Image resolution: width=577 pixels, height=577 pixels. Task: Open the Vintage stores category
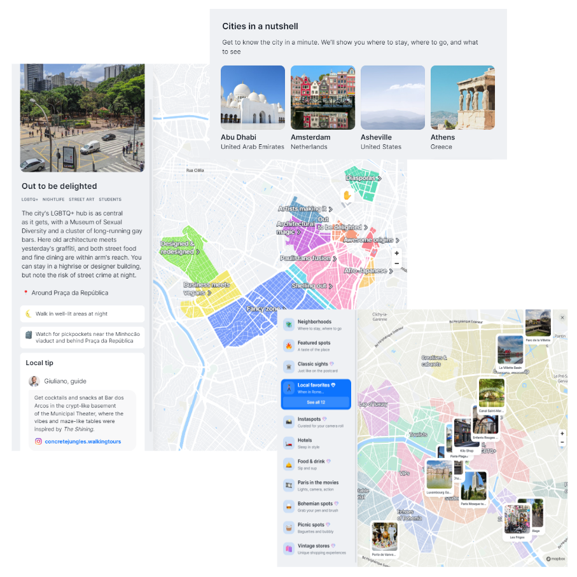(316, 548)
